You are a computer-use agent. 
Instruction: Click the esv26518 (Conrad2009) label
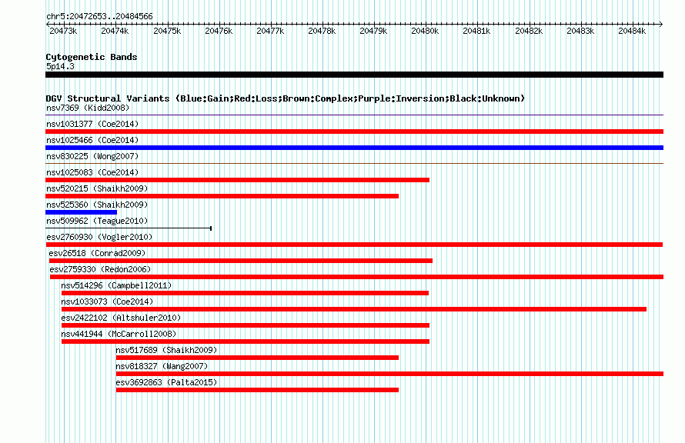coord(97,253)
